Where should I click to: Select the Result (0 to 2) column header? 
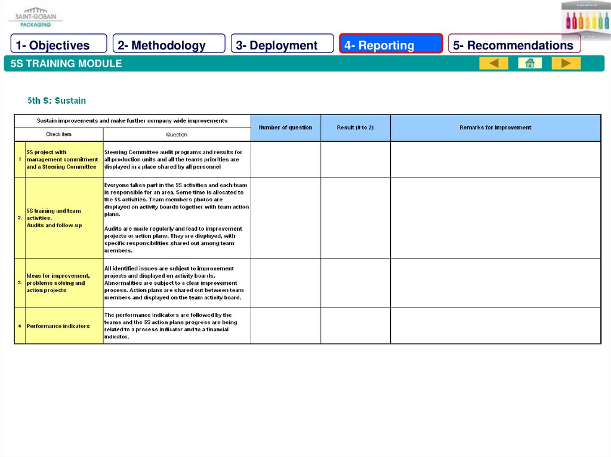click(x=355, y=128)
